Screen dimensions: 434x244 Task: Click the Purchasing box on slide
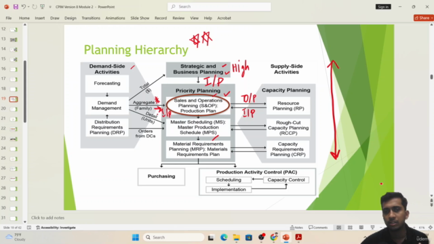[x=161, y=176]
